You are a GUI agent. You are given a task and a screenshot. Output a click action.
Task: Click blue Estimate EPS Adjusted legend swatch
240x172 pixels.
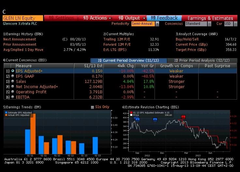(x=6, y=113)
